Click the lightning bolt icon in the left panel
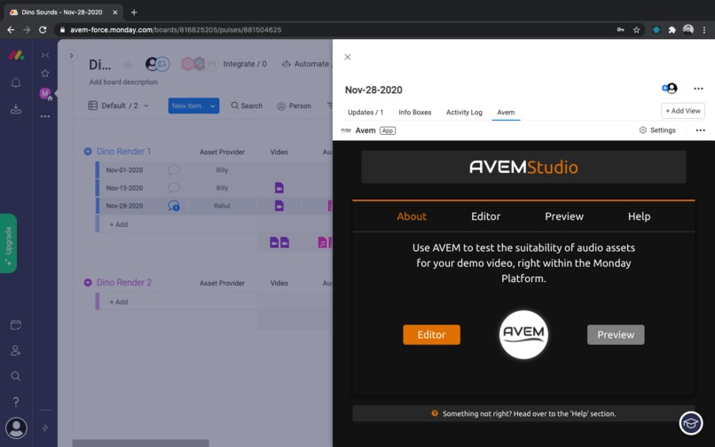This screenshot has width=715, height=447. point(45,427)
